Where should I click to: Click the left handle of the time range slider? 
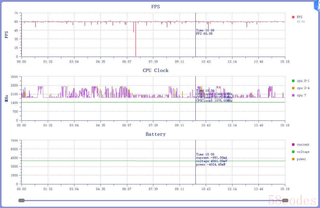[x=22, y=200]
